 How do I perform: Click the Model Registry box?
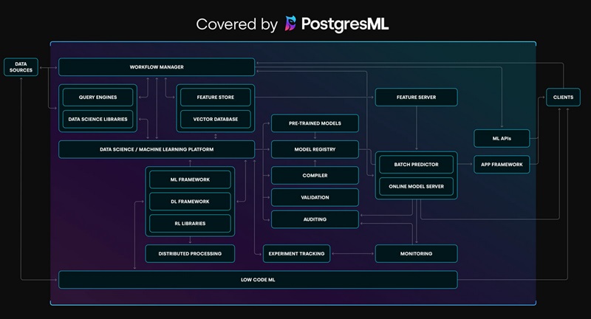pyautogui.click(x=315, y=149)
